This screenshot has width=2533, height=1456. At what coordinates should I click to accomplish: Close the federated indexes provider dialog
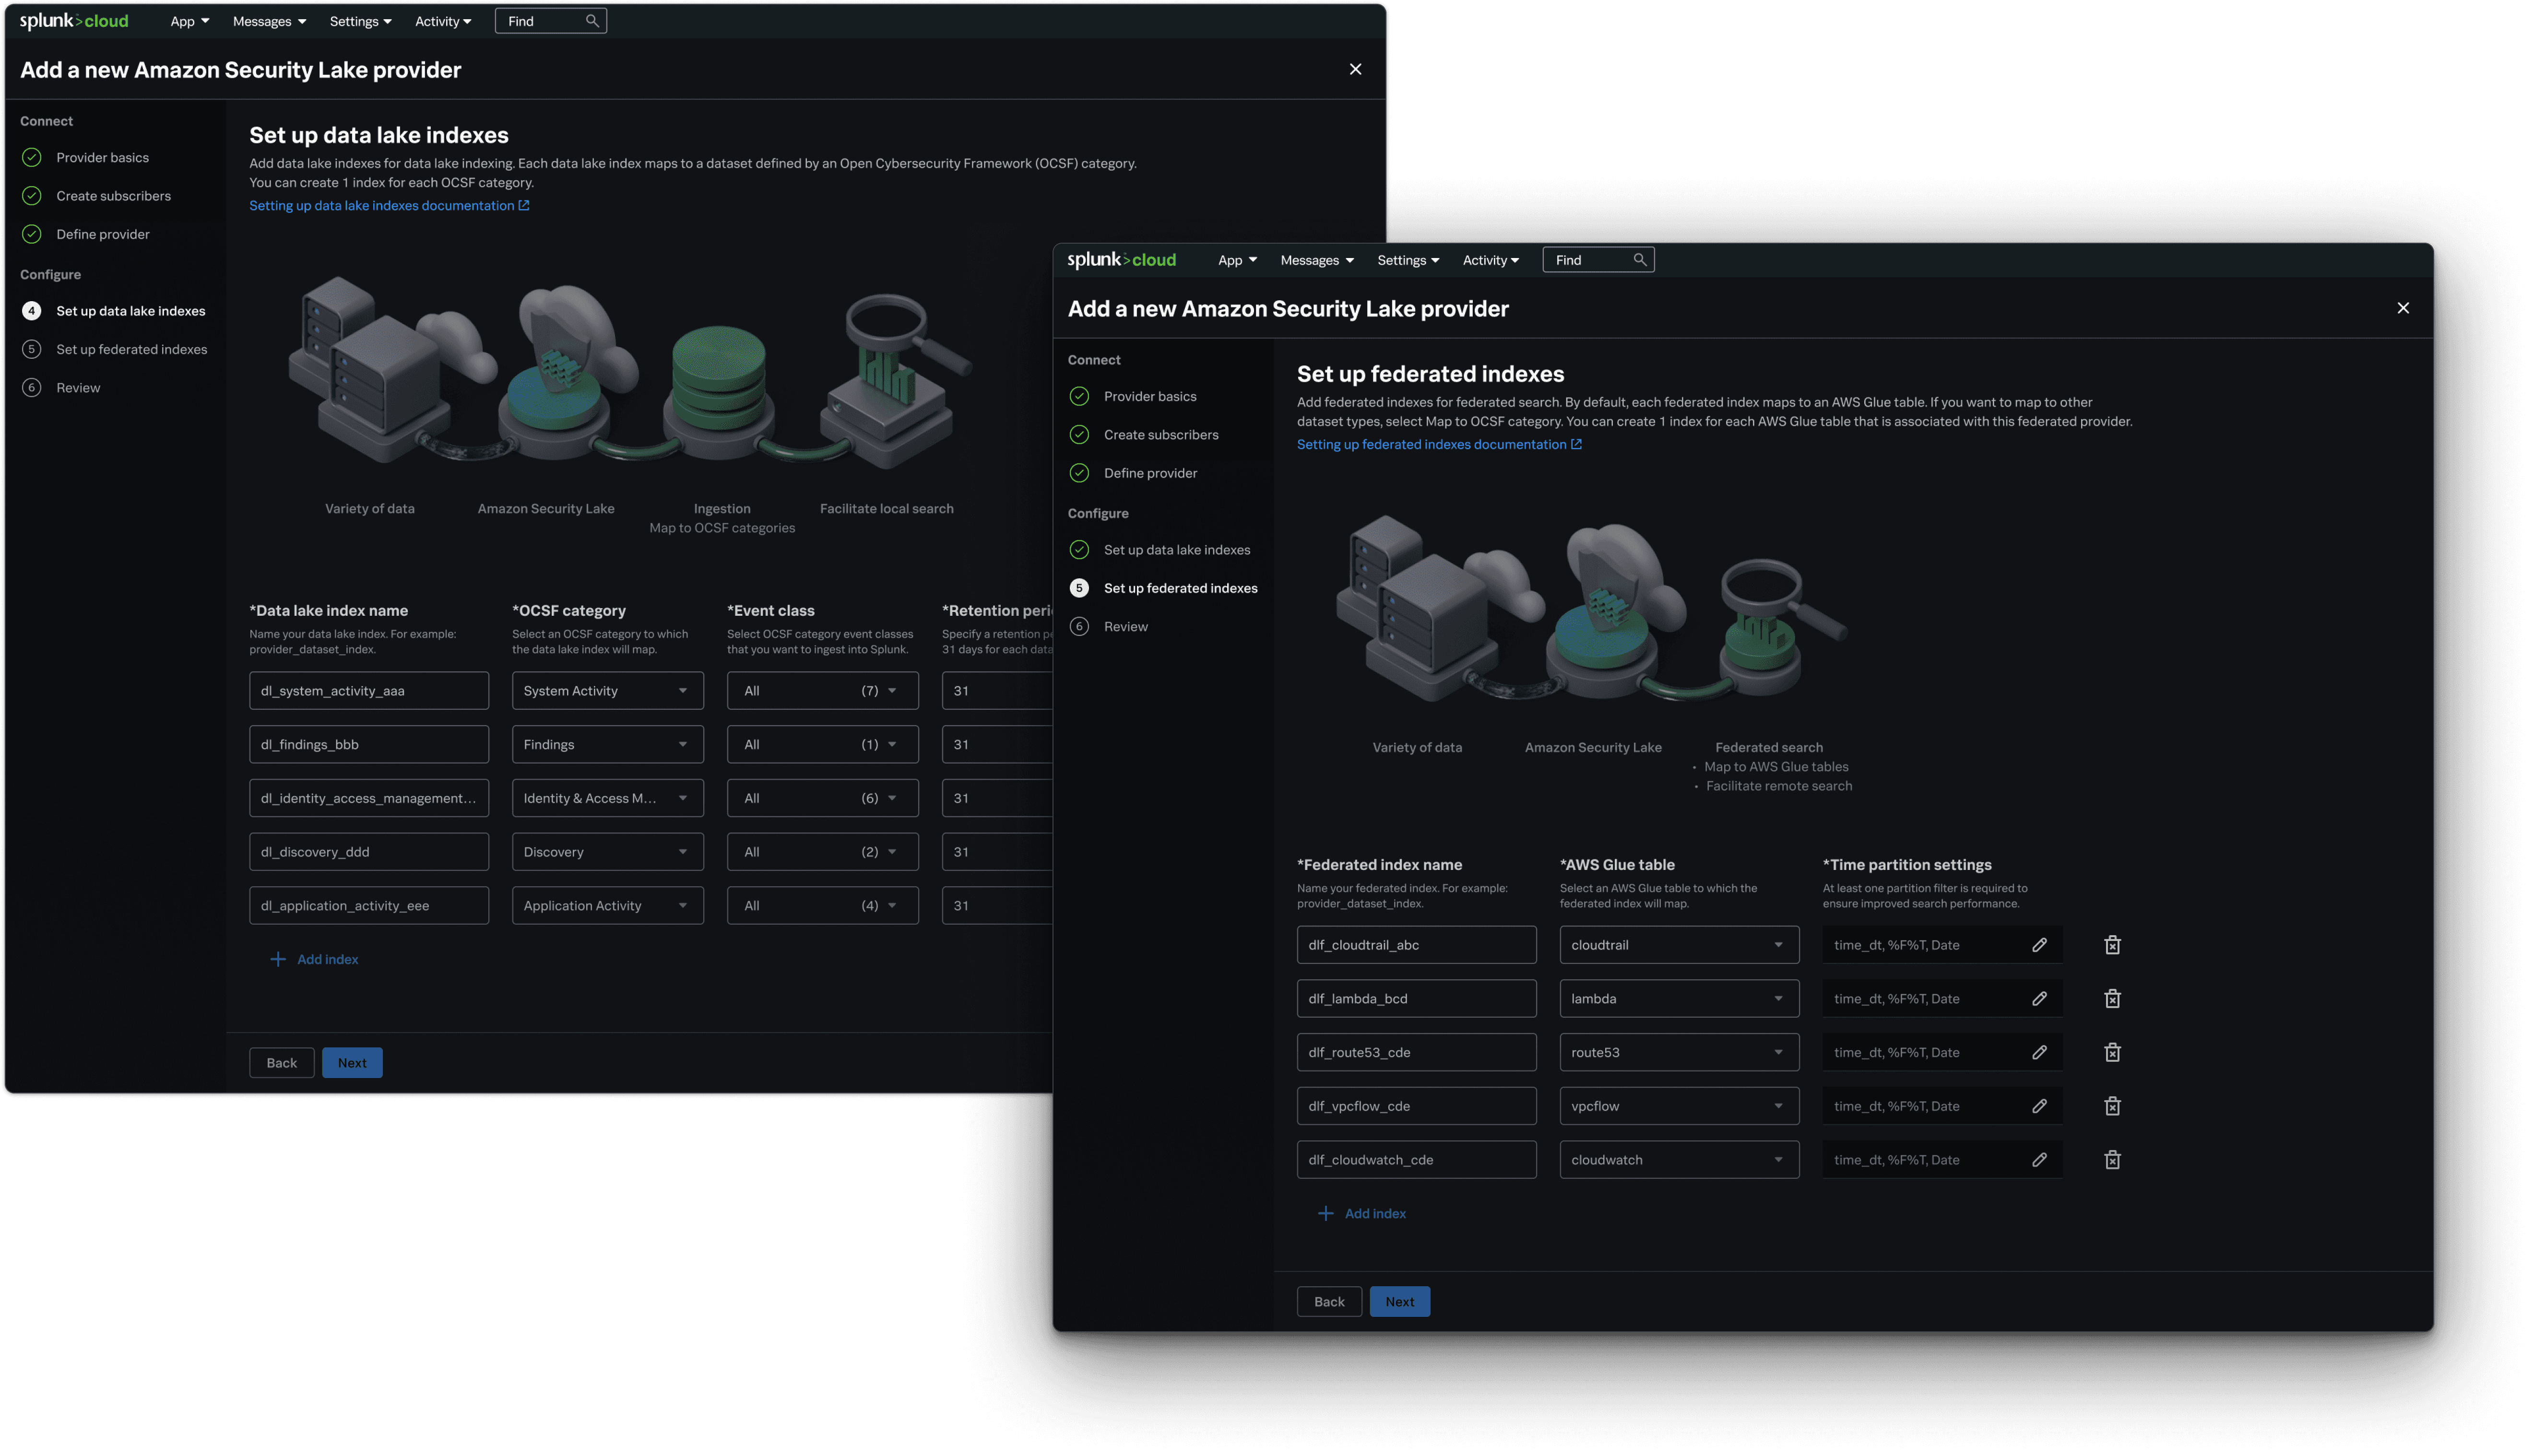[x=2402, y=308]
